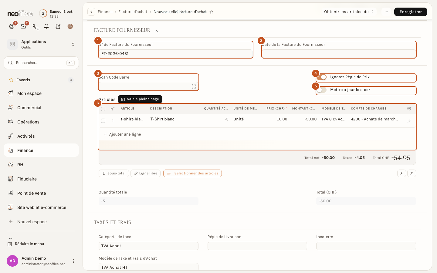Toggle Ignorez Règle de Prix switch
437x273 pixels.
click(321, 77)
